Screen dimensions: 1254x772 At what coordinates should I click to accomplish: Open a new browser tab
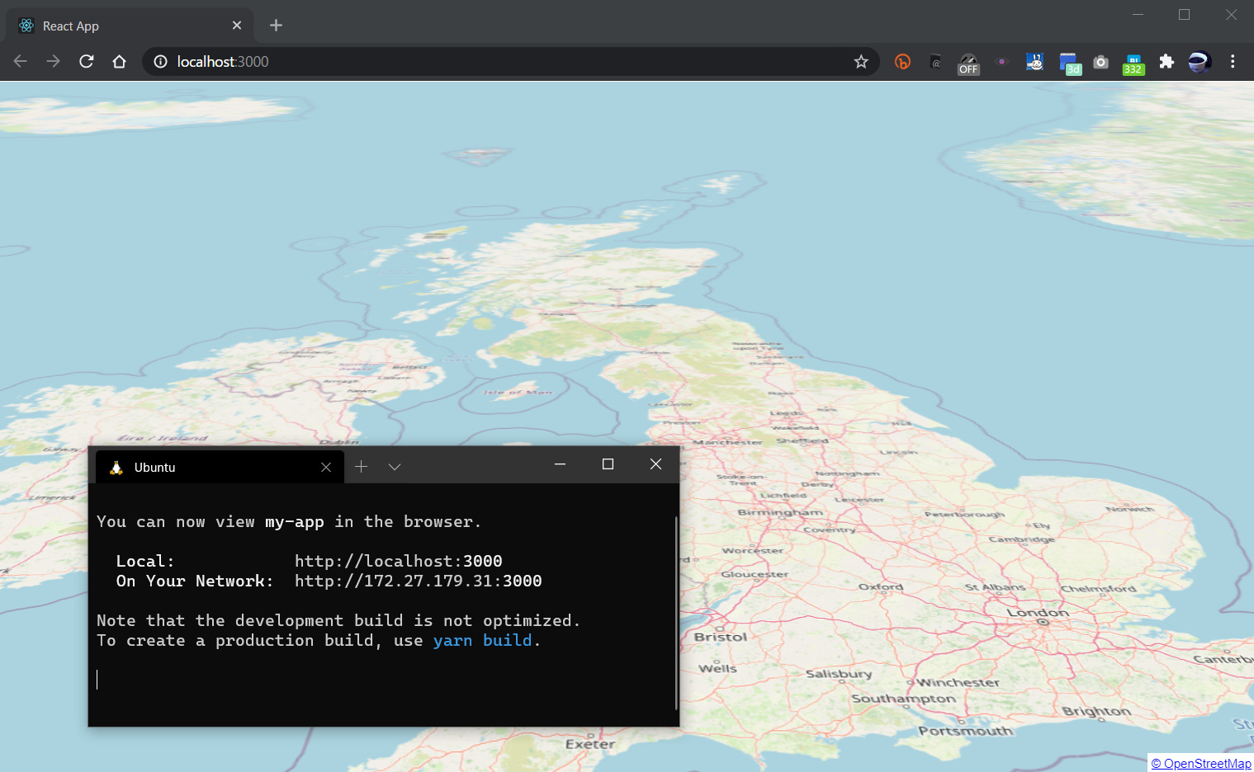276,26
